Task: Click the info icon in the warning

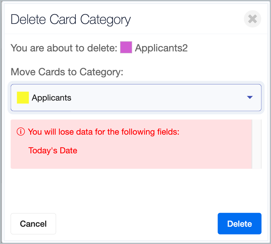Action: click(21, 132)
